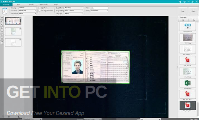Open the Device dropdown in status bar
The height and width of the screenshot is (120, 199).
tap(32, 119)
